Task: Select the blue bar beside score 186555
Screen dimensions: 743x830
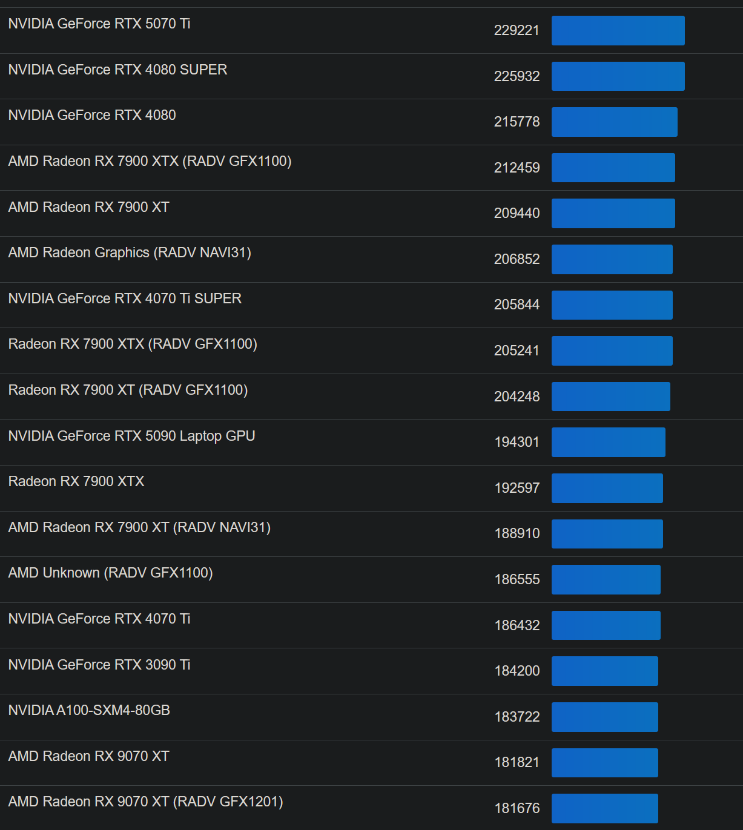Action: tap(606, 579)
